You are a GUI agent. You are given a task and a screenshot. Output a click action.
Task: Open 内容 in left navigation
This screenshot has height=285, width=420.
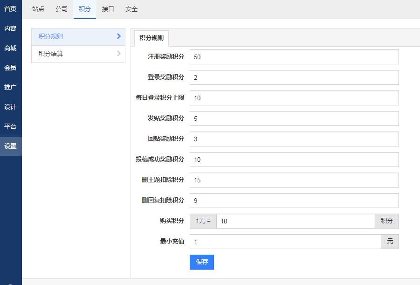10,28
